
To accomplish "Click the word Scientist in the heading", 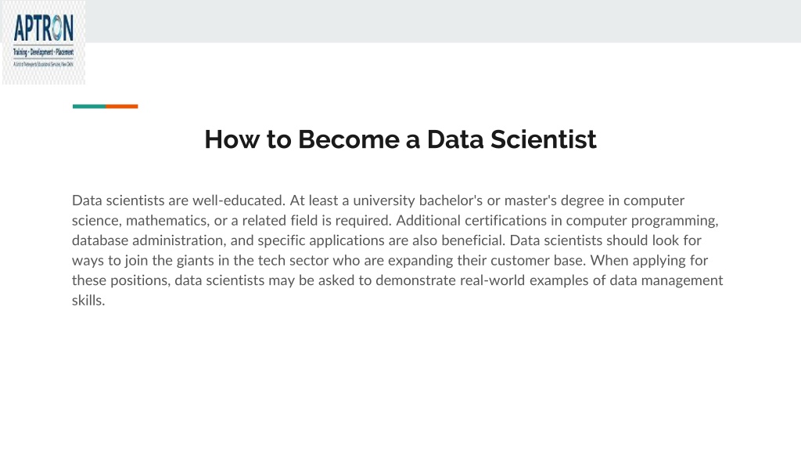I will click(544, 139).
